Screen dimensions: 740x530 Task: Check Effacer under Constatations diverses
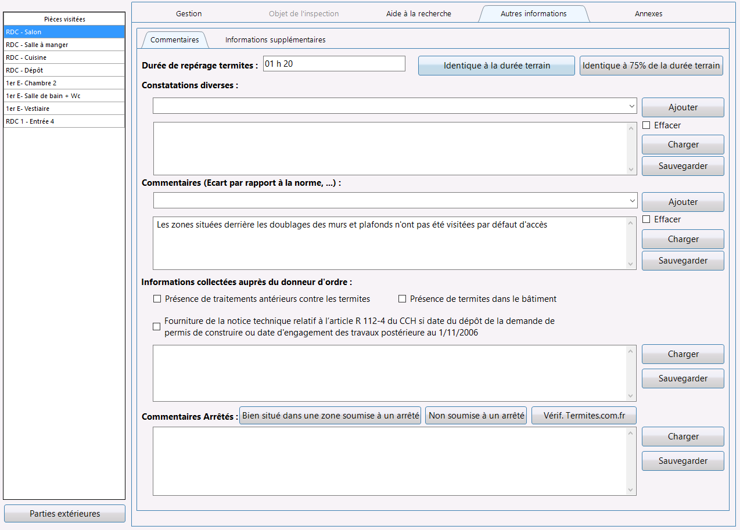pos(646,125)
